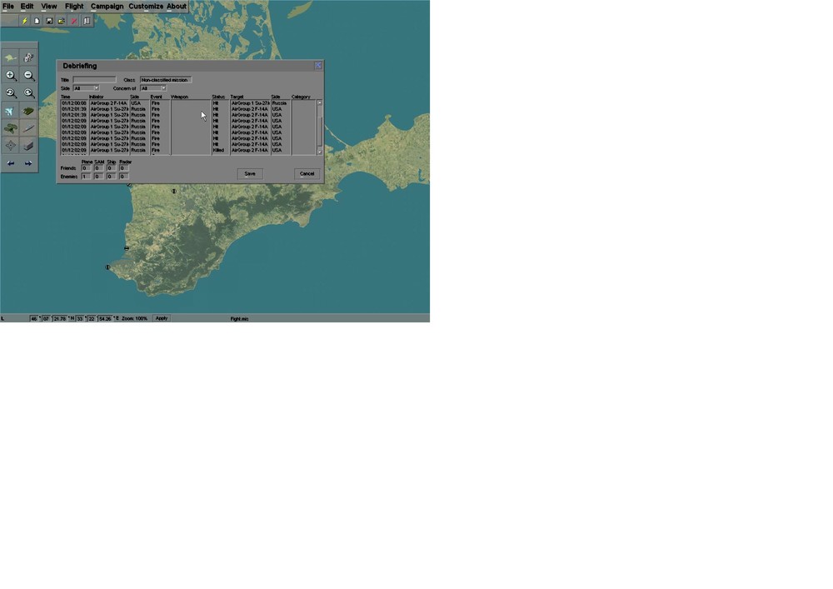
Task: Select the green camouflage object tool icon
Action: tap(11, 128)
